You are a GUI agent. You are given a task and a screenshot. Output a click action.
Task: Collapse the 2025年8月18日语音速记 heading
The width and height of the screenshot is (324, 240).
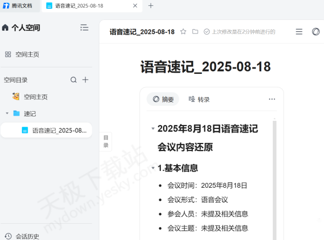click(x=153, y=129)
